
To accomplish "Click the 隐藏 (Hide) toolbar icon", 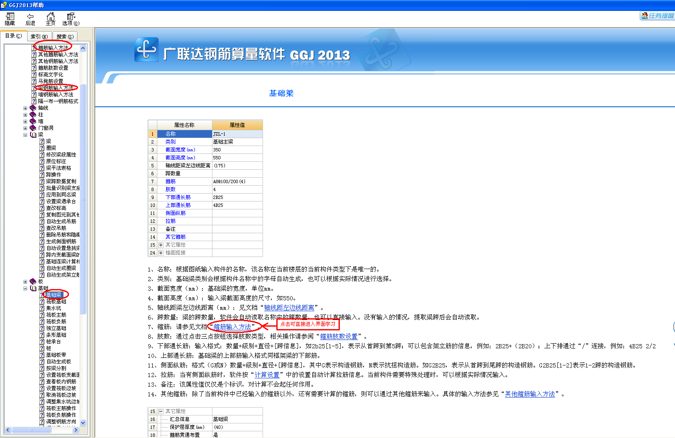I will point(10,19).
